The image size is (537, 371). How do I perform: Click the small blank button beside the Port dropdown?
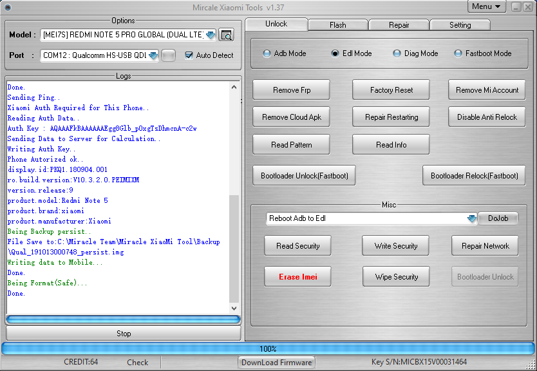click(x=168, y=55)
